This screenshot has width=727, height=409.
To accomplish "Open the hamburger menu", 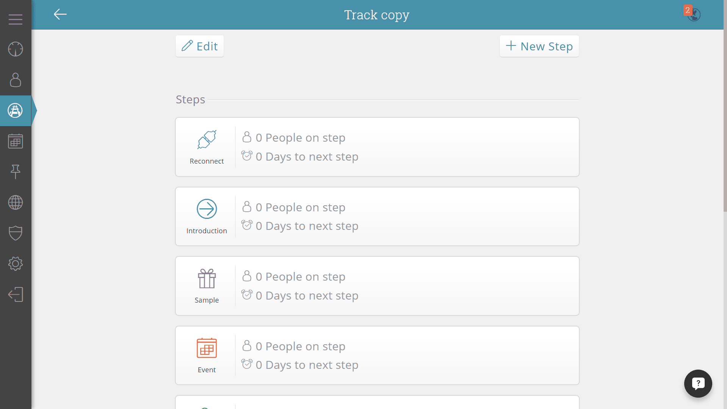I will coord(16,19).
